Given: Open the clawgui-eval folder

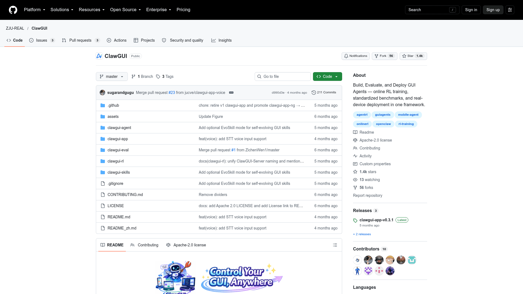Looking at the screenshot, I should pos(118,150).
